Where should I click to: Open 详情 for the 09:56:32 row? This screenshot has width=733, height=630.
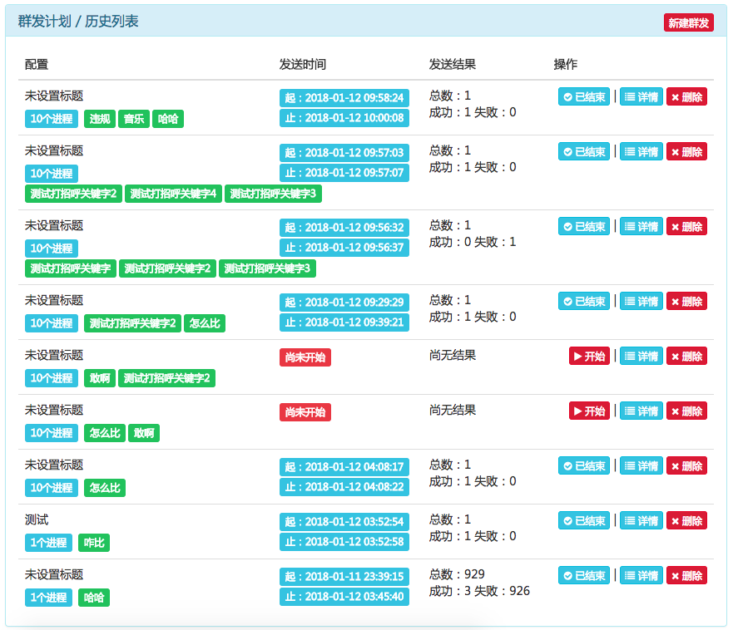(641, 226)
